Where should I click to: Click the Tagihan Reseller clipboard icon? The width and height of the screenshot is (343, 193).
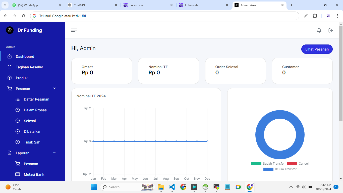pos(10,67)
